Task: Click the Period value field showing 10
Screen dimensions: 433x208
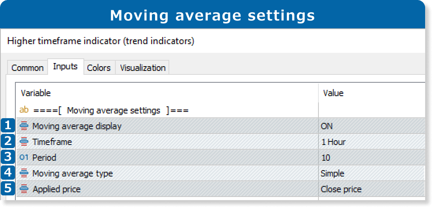Action: click(326, 158)
